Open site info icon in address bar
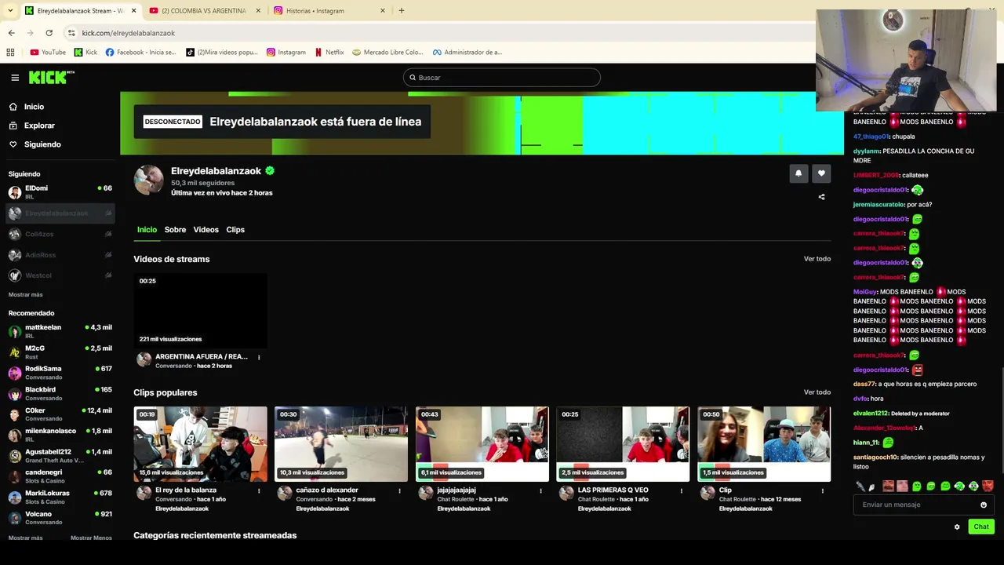 71,33
